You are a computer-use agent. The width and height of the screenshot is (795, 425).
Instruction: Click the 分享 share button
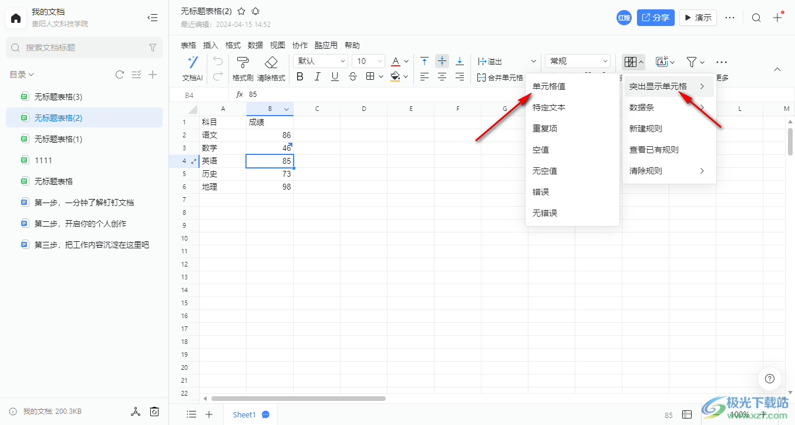[656, 18]
